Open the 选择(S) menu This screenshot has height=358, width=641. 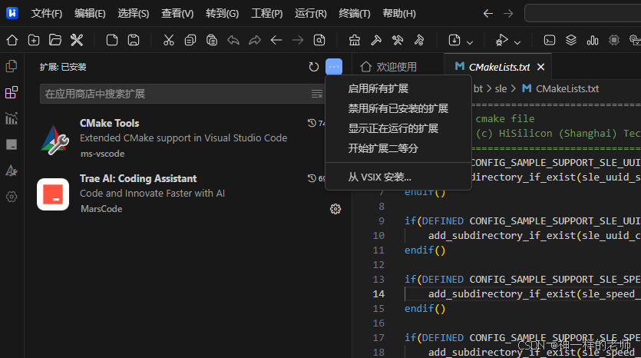pos(134,14)
